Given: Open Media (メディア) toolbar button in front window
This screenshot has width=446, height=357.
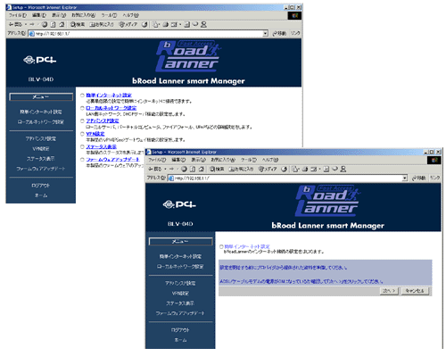Looking at the screenshot, I should 268,169.
